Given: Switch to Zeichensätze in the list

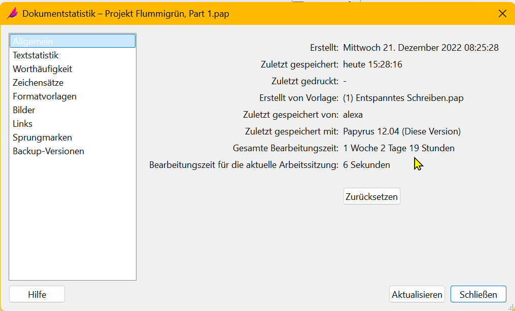Looking at the screenshot, I should click(38, 83).
